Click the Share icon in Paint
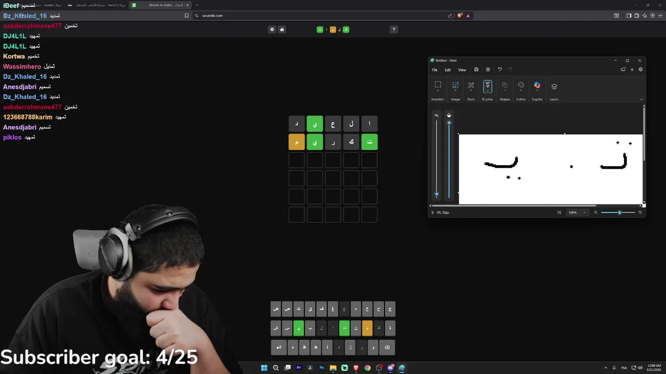666x374 pixels. point(488,70)
